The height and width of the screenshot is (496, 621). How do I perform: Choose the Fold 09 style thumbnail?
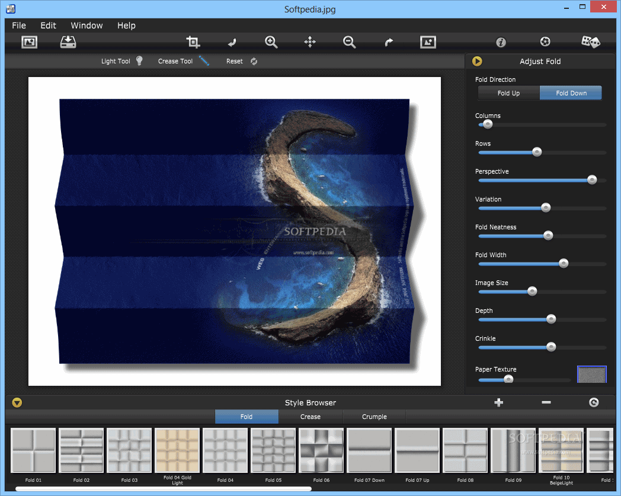click(x=513, y=450)
